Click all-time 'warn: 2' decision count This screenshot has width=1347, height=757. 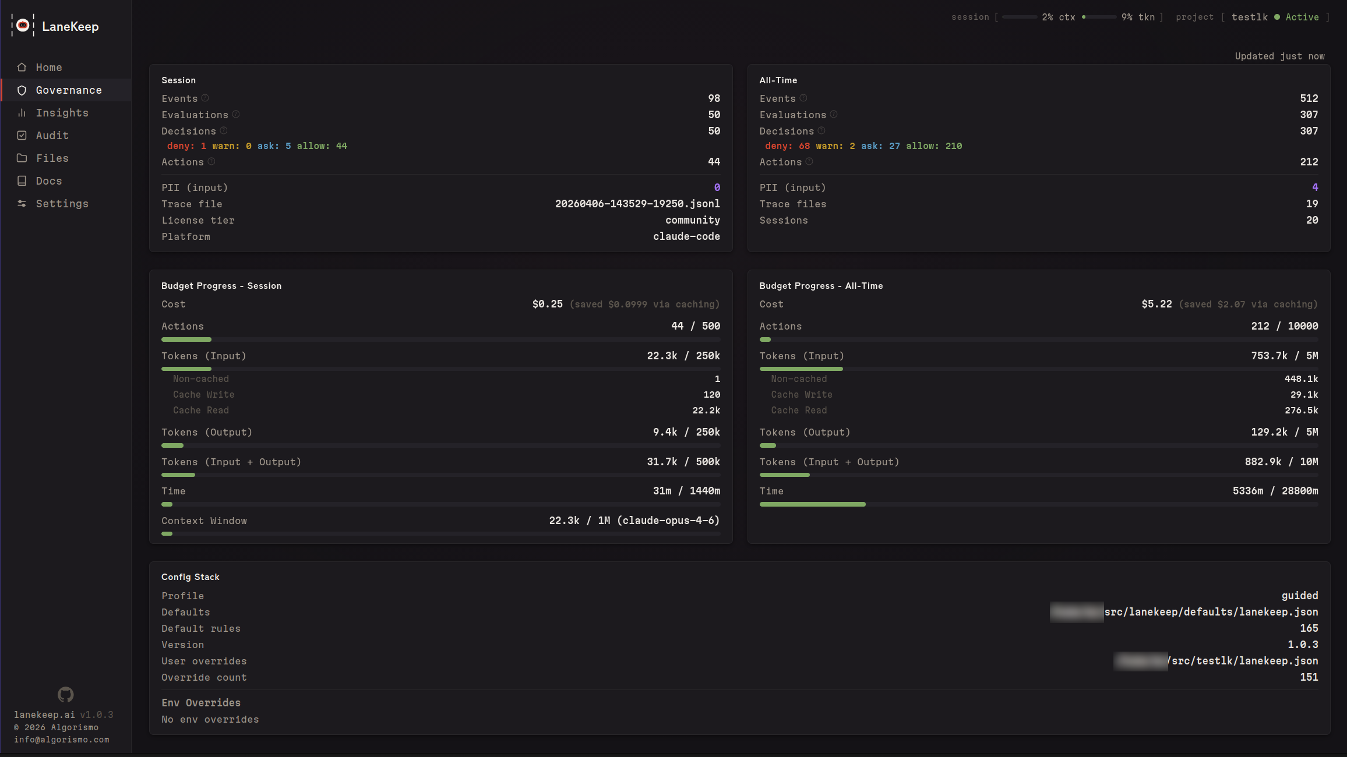tap(835, 146)
